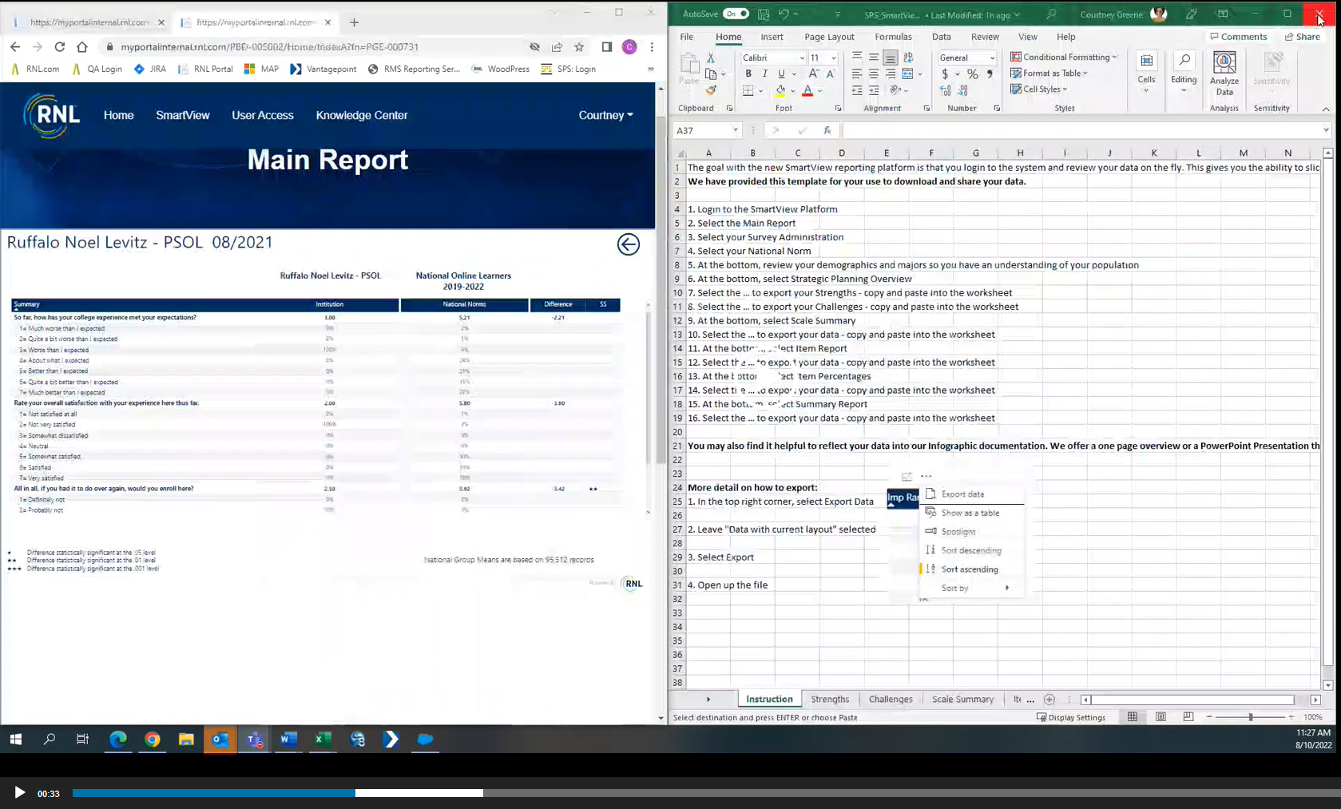Click the Cells ribbon button
Image resolution: width=1341 pixels, height=809 pixels.
coord(1146,72)
